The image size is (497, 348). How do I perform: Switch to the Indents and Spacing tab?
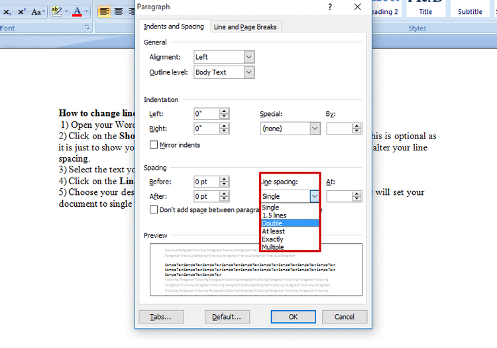coord(174,27)
